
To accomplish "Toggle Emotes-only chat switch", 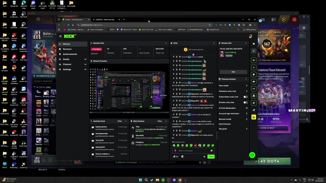I will (x=245, y=102).
